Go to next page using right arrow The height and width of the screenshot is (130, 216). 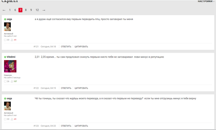(44, 10)
